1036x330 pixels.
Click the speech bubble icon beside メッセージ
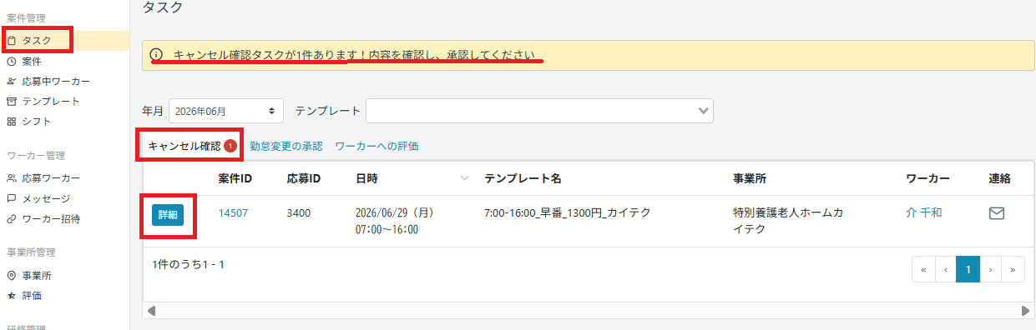12,198
